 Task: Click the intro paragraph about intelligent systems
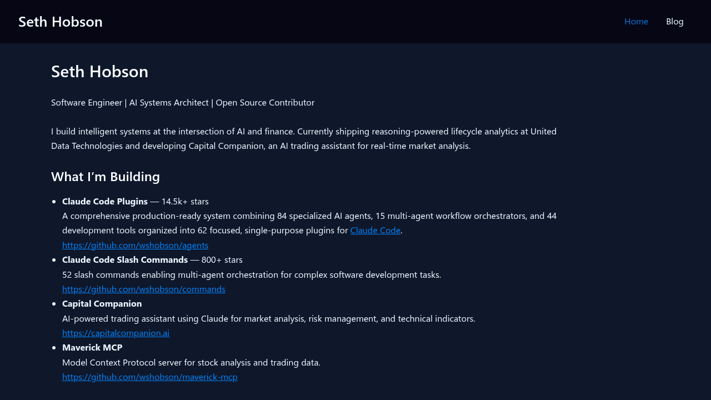click(x=304, y=138)
